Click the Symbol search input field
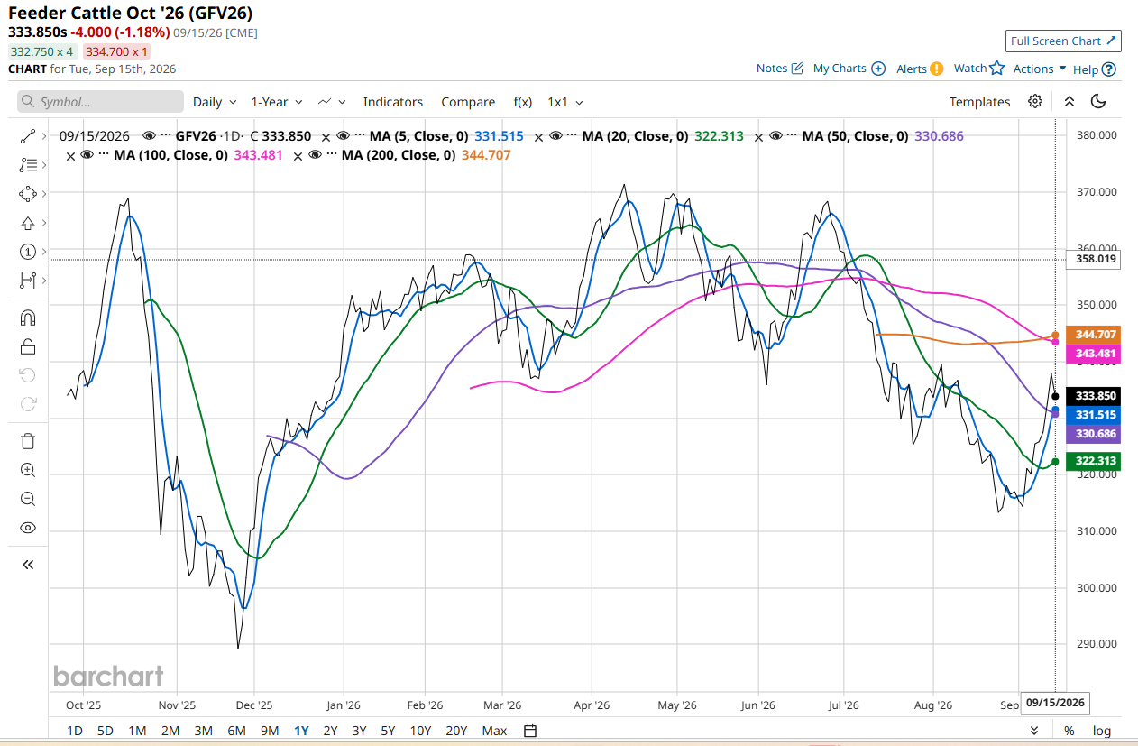 pyautogui.click(x=100, y=102)
